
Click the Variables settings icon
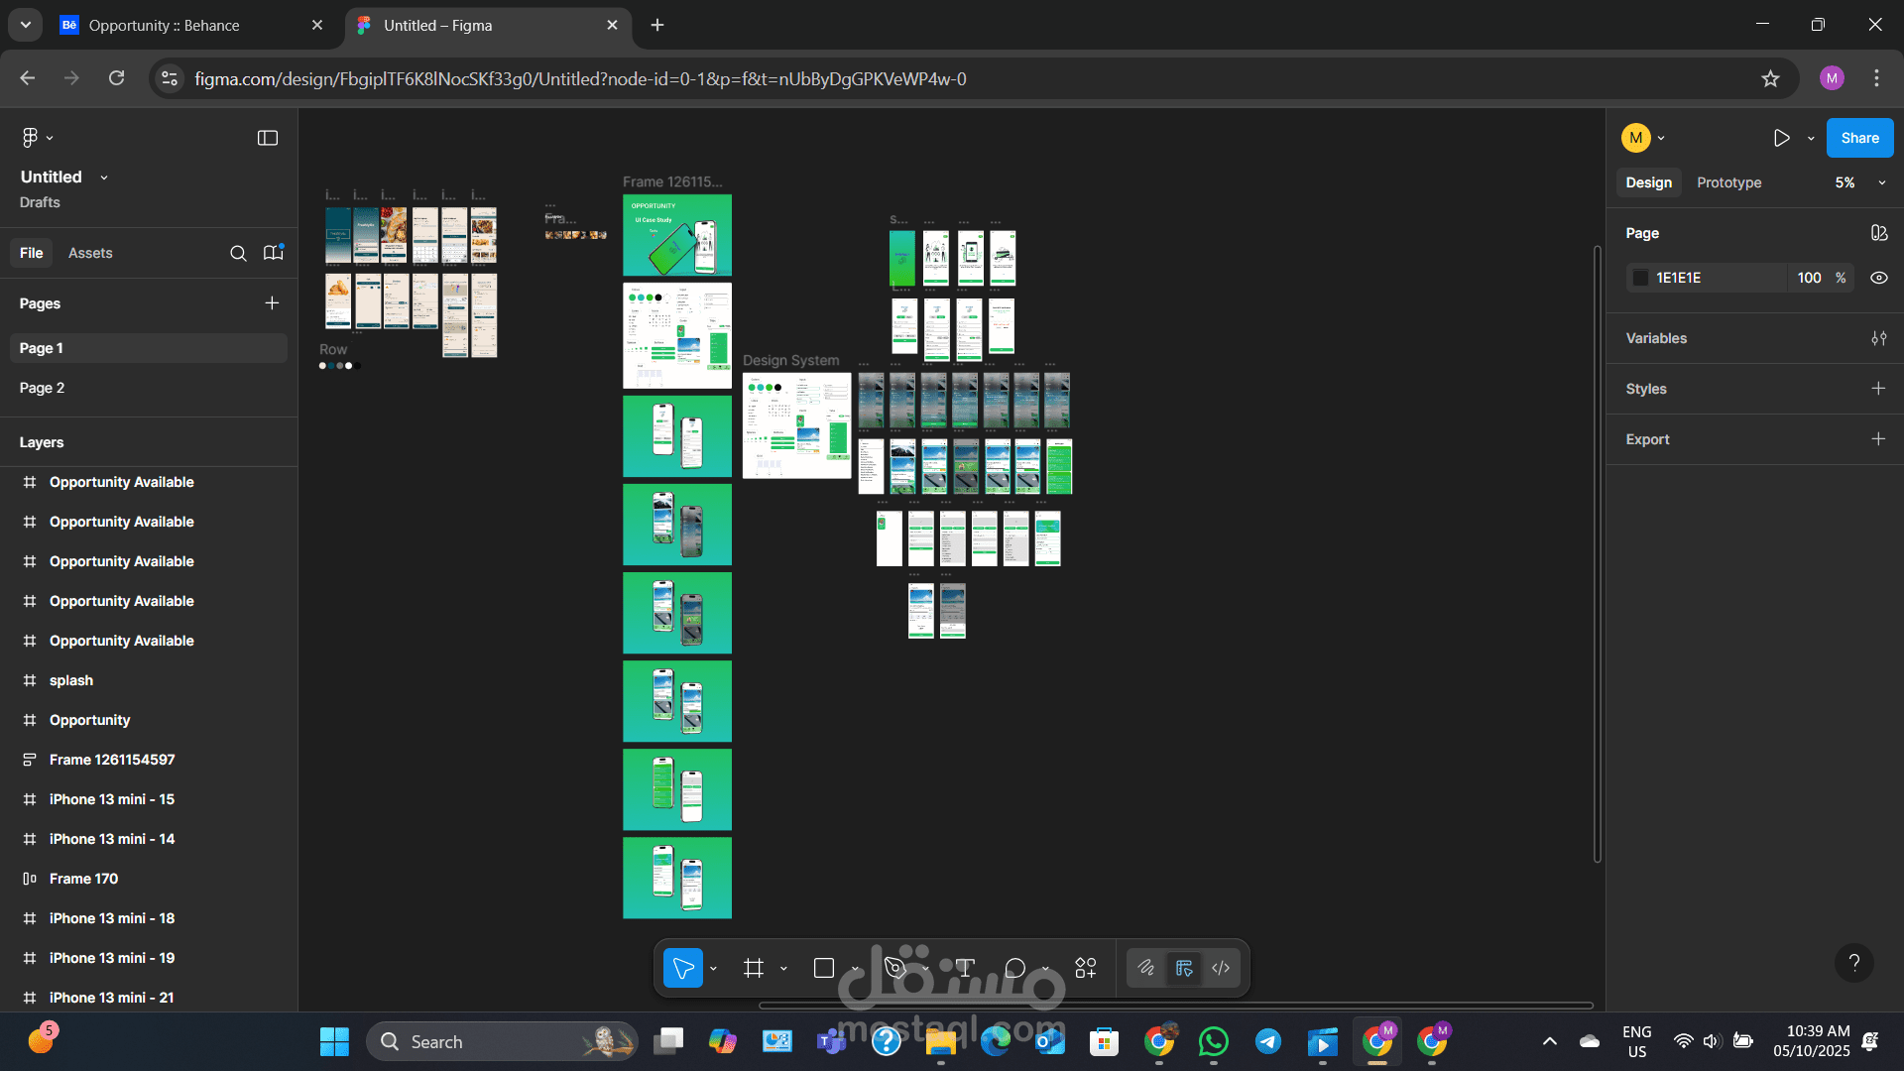[1878, 338]
